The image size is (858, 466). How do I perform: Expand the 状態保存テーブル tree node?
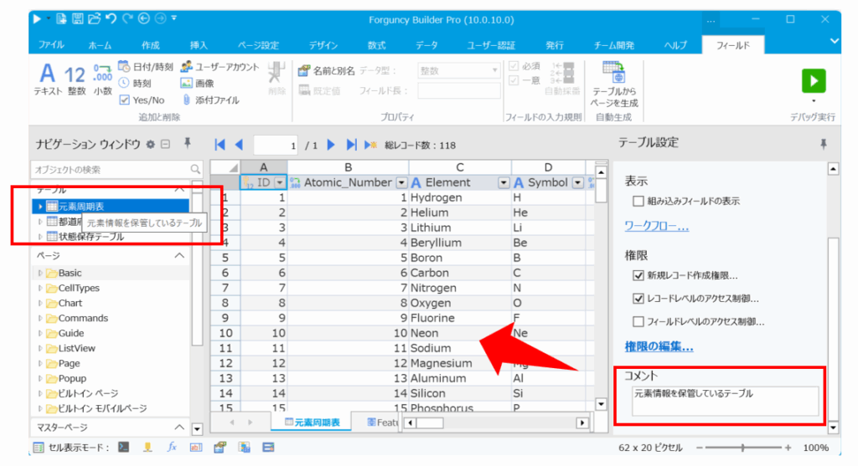(x=40, y=237)
